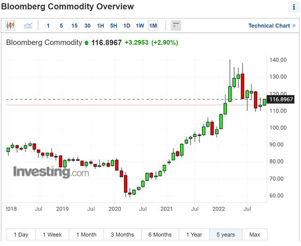Set interval to 5H
Viewport: 301px width, 246px height.
click(x=114, y=25)
